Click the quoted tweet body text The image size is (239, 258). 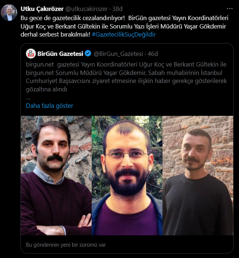tap(126, 77)
